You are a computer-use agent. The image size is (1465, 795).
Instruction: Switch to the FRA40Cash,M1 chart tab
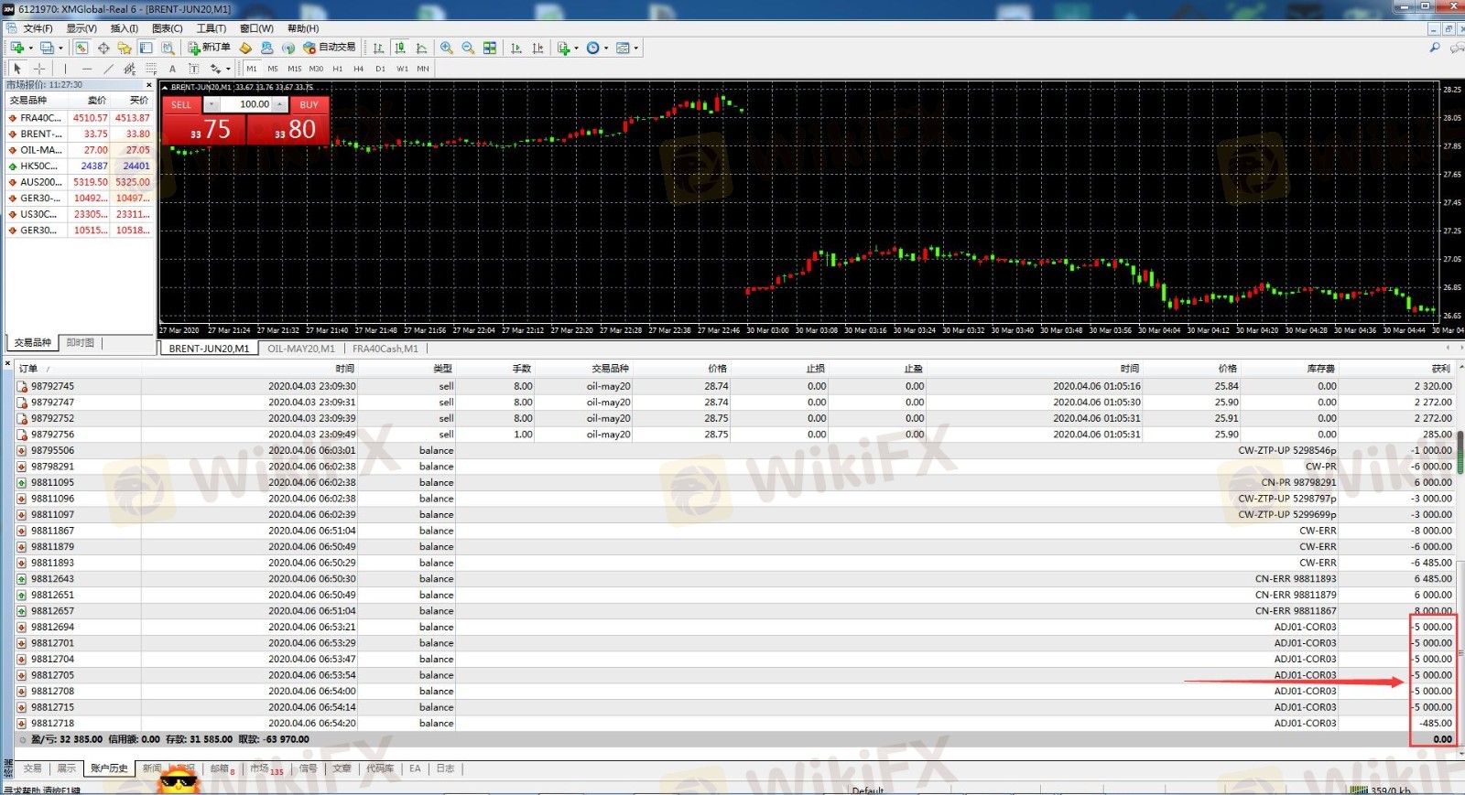click(x=385, y=349)
